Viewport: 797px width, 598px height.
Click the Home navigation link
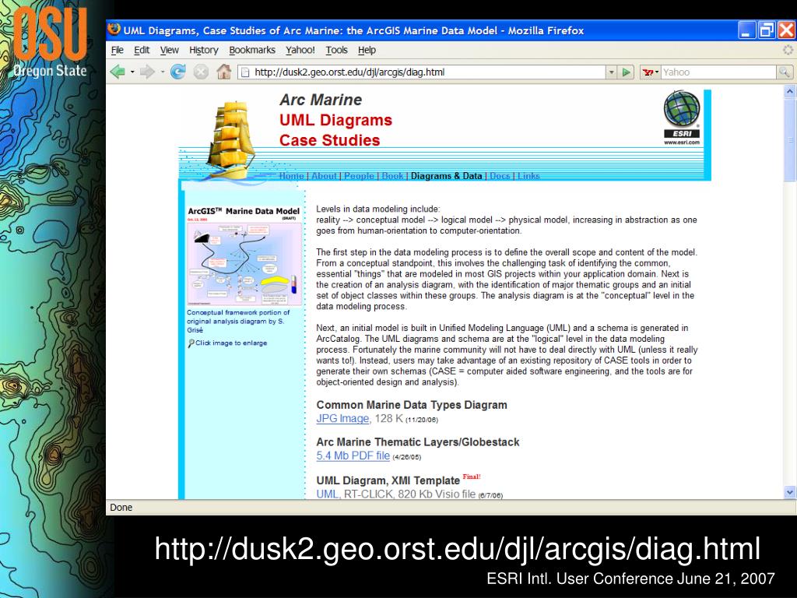coord(291,176)
